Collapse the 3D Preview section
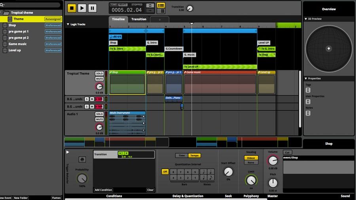Image resolution: width=356 pixels, height=200 pixels. click(306, 19)
